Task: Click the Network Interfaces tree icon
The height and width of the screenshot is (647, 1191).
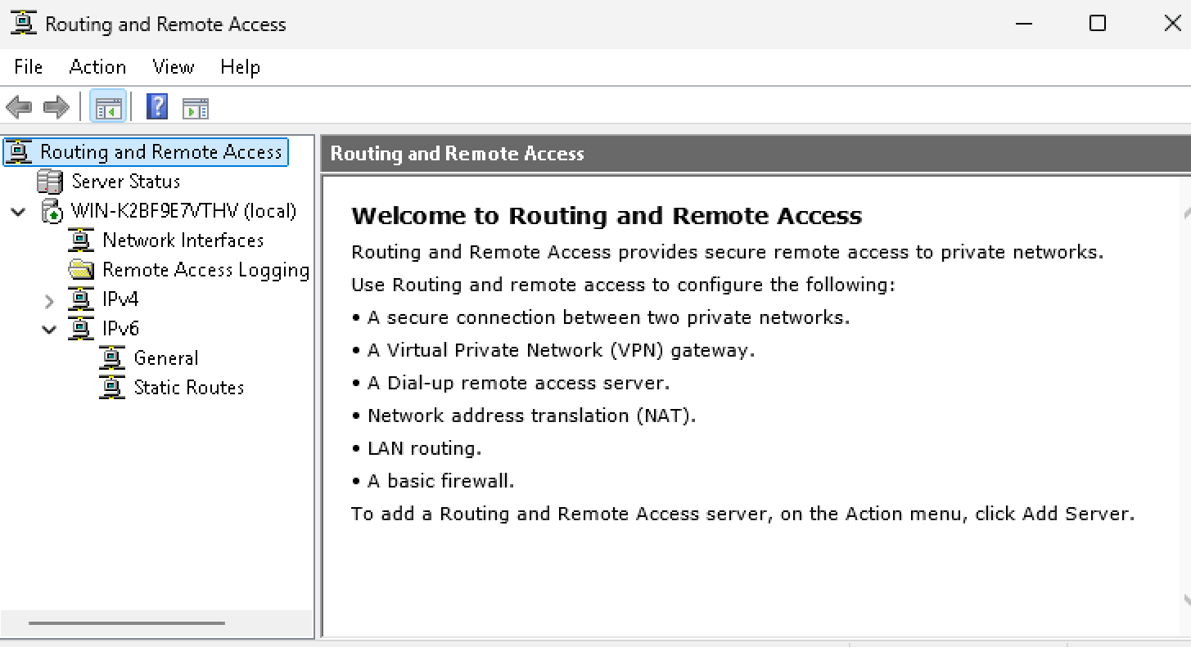Action: point(80,240)
